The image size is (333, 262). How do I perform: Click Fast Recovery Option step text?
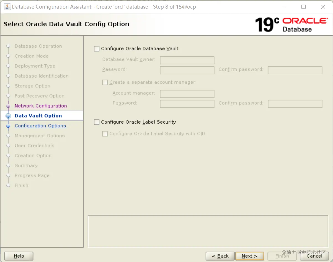tap(39, 96)
